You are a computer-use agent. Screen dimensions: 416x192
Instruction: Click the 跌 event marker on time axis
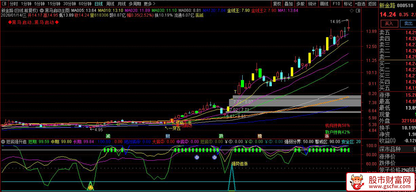click(x=221, y=136)
